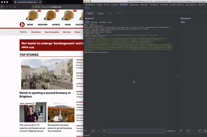Open history back dropdown arrow in Repeater
Image resolution: width=207 pixels, height=137 pixels.
(112, 13)
